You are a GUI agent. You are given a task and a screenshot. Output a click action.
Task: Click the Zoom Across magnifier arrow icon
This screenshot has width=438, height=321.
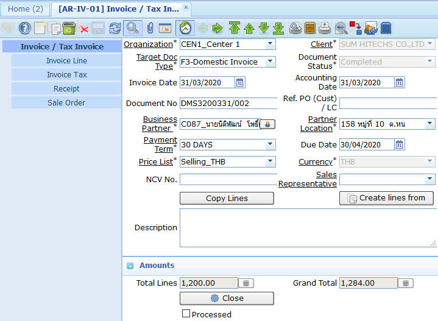pyautogui.click(x=341, y=28)
